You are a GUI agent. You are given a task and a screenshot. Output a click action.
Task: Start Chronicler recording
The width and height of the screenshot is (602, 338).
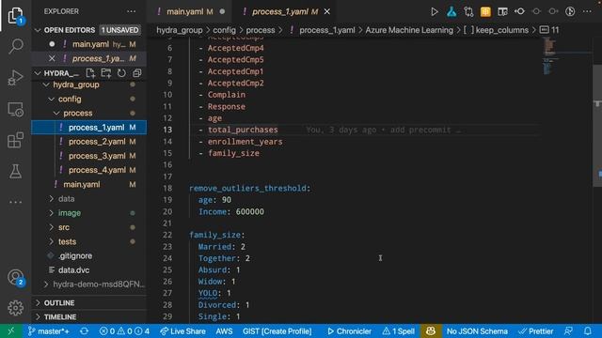click(x=349, y=331)
